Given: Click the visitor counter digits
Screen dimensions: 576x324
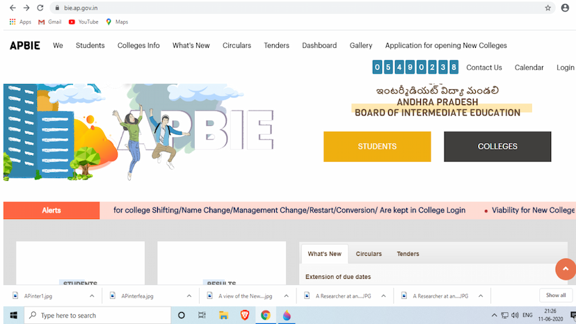Looking at the screenshot, I should pos(415,67).
